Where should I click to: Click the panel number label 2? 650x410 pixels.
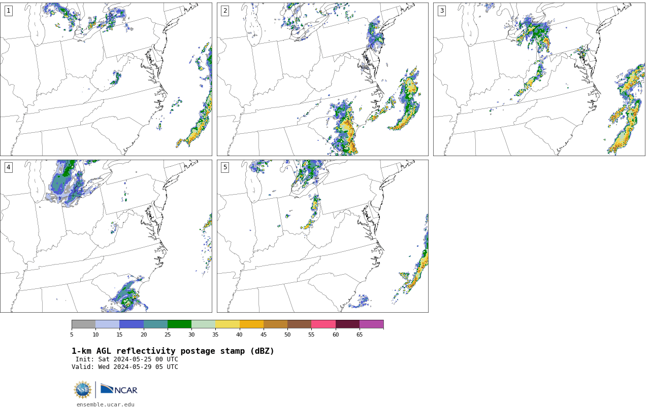225,11
